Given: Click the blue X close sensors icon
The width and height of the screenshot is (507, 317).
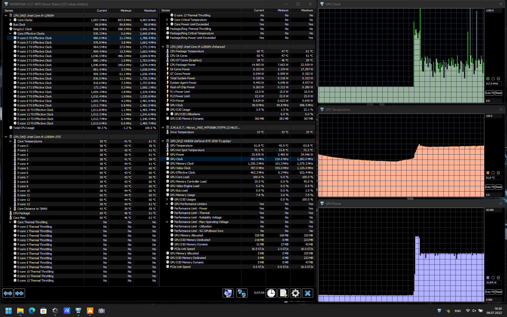Looking at the screenshot, I should pyautogui.click(x=308, y=293).
